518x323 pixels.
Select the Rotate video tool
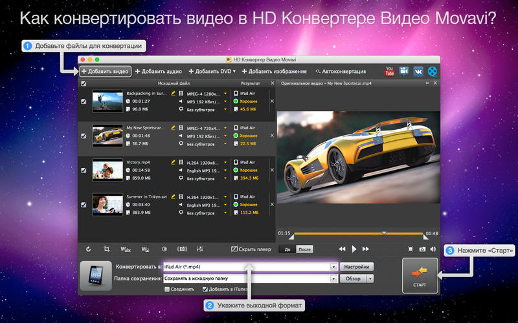click(89, 249)
